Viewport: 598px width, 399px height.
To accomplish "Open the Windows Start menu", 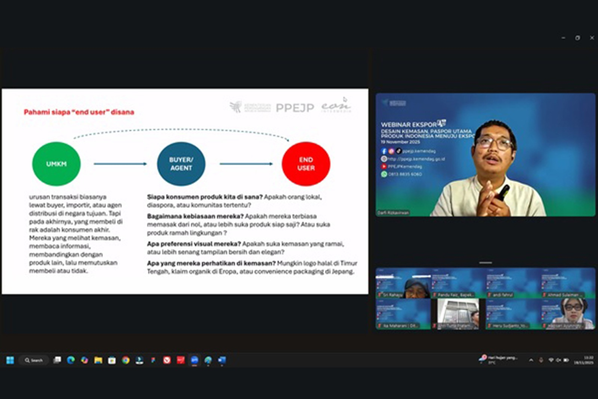I will coord(10,360).
